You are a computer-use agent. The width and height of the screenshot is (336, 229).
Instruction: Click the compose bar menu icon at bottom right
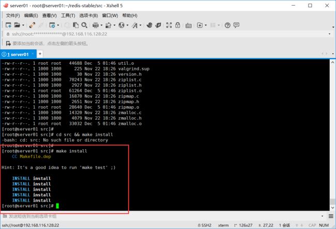tap(331, 216)
